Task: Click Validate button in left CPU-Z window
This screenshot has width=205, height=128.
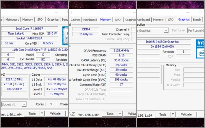Action: tap(55, 113)
